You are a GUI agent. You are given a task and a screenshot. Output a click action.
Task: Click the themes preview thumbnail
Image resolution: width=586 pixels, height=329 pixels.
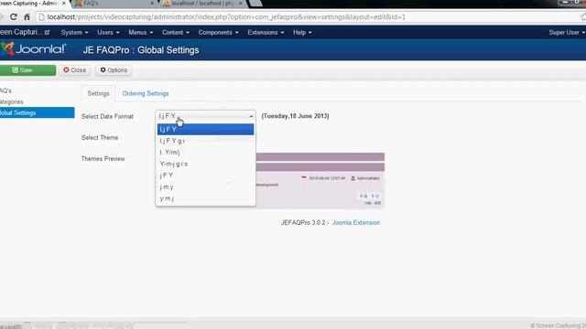point(320,181)
